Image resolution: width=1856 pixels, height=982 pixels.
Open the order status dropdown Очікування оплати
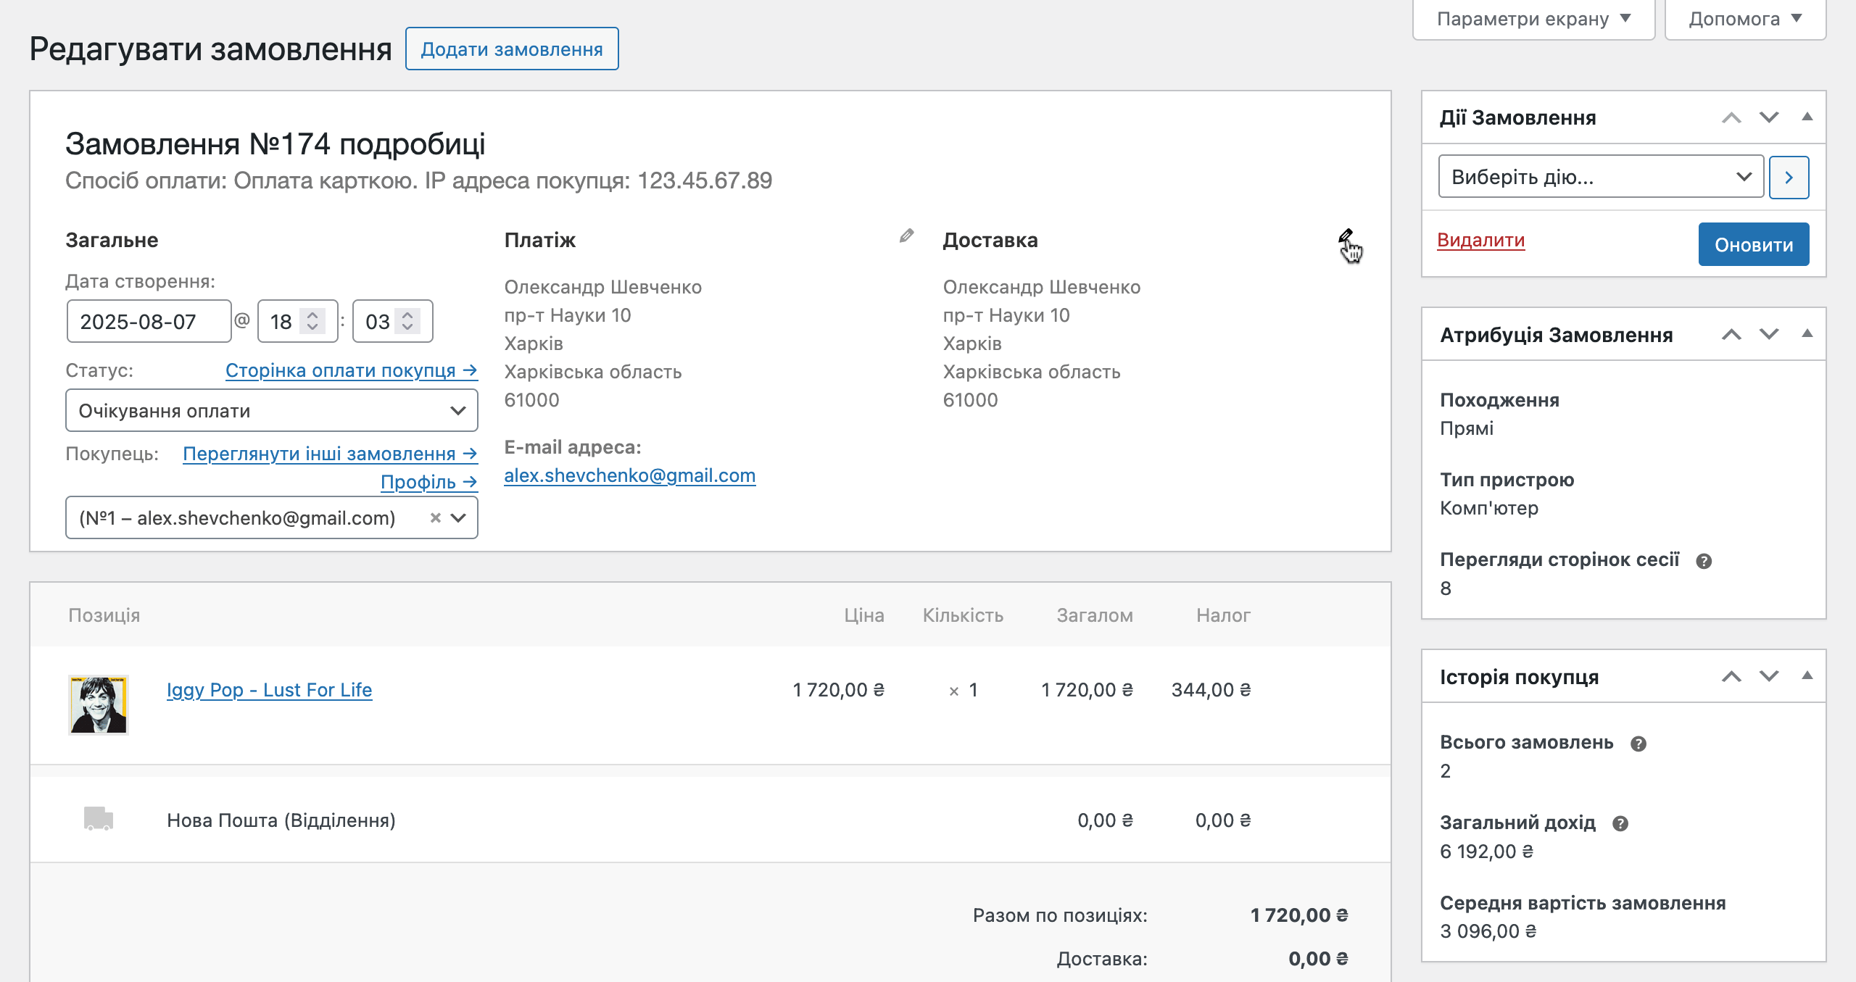(x=272, y=411)
